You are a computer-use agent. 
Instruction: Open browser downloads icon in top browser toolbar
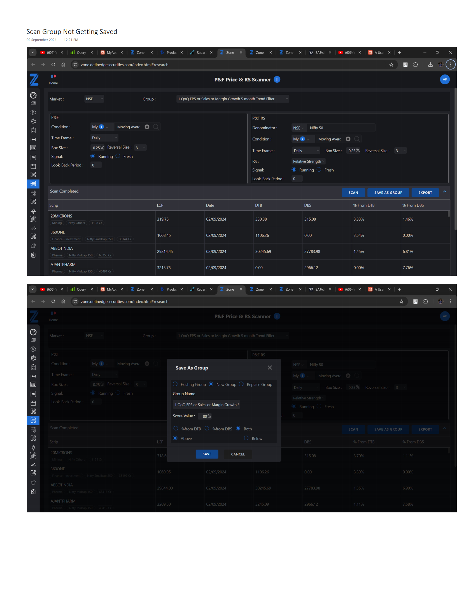(x=430, y=65)
